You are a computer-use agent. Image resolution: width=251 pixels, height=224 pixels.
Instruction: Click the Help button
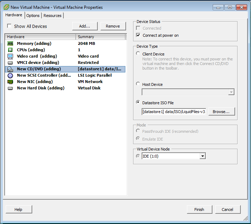(19, 209)
